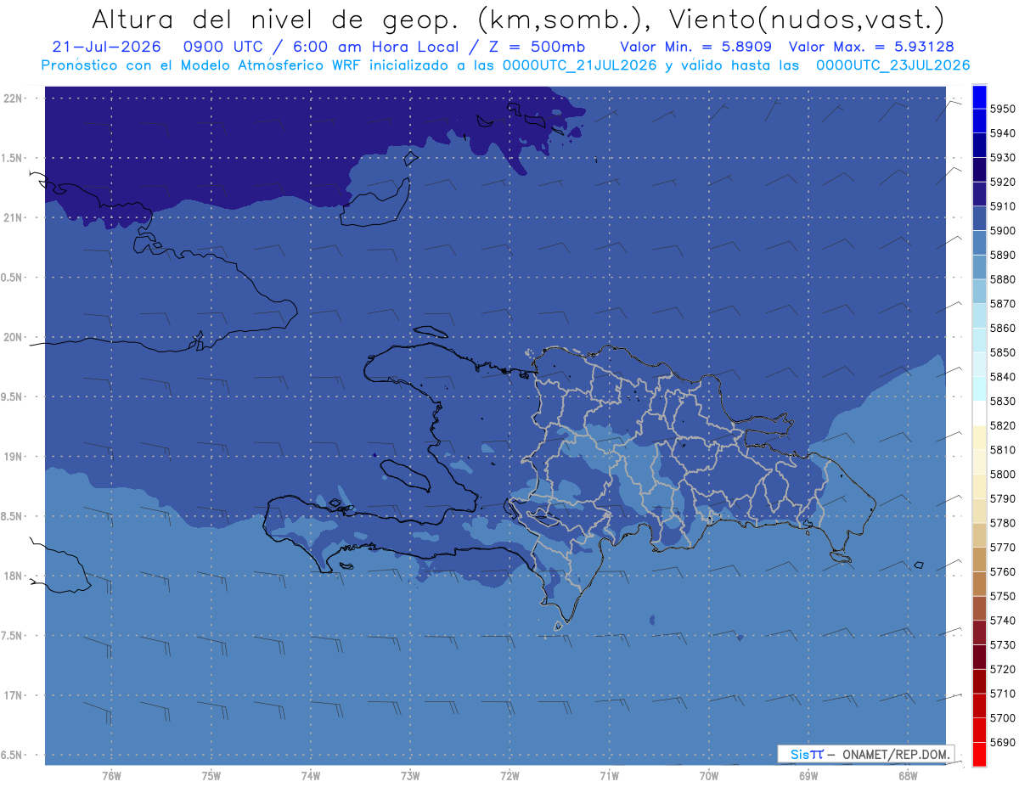Click the '20N' latitude label
Image resolution: width=1019 pixels, height=787 pixels.
tap(14, 337)
